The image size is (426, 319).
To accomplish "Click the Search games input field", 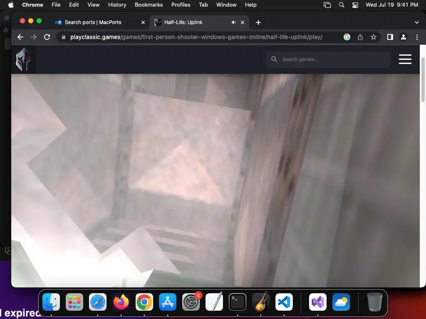I will [328, 59].
